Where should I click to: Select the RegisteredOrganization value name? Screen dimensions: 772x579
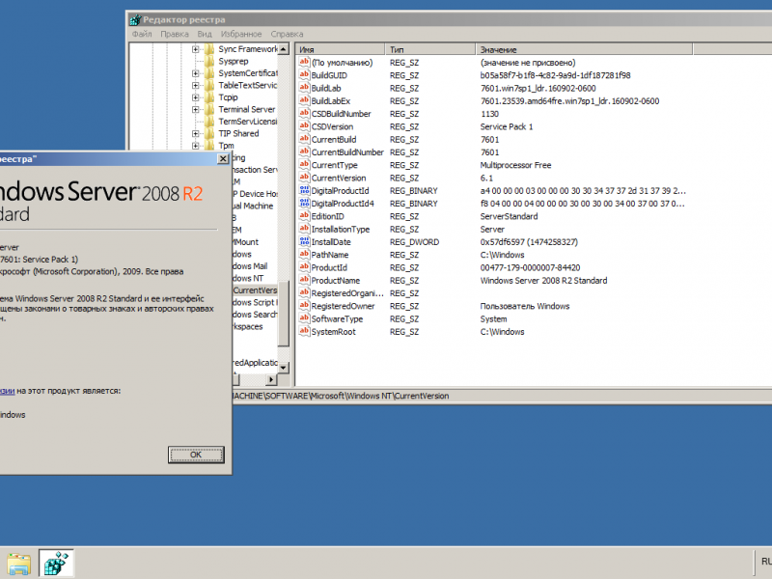point(347,293)
